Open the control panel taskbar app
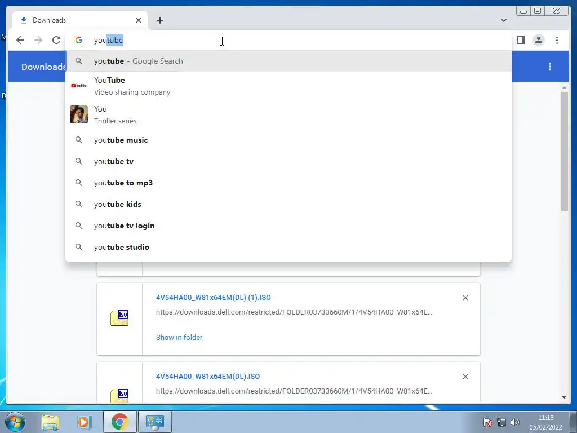Screen dimensions: 577x433 154,422
